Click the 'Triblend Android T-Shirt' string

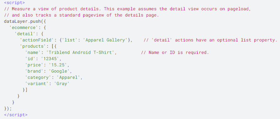tap(80, 53)
